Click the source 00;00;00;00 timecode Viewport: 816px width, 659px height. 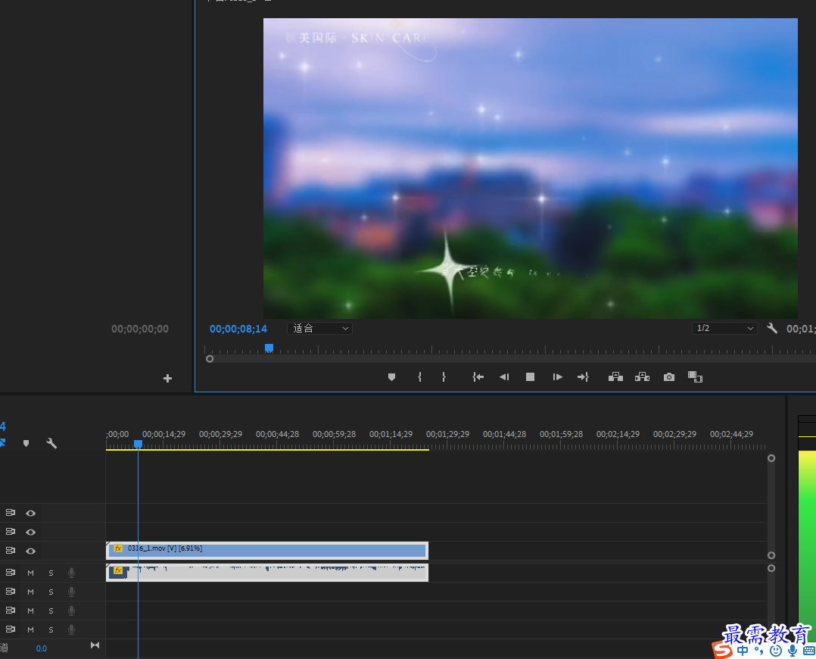pyautogui.click(x=140, y=329)
